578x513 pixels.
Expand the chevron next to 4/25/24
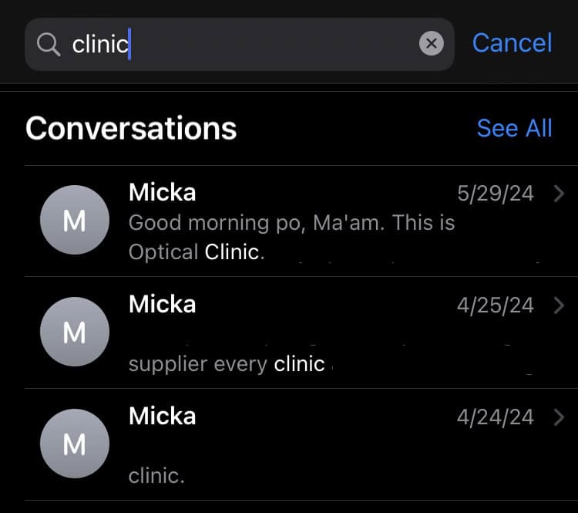pyautogui.click(x=560, y=305)
